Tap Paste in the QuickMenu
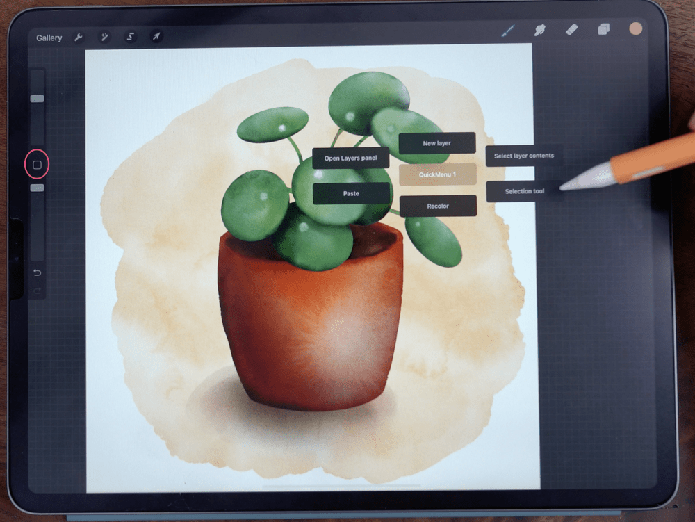 pyautogui.click(x=352, y=193)
